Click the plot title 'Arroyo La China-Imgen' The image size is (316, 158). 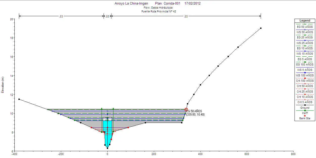131,4
